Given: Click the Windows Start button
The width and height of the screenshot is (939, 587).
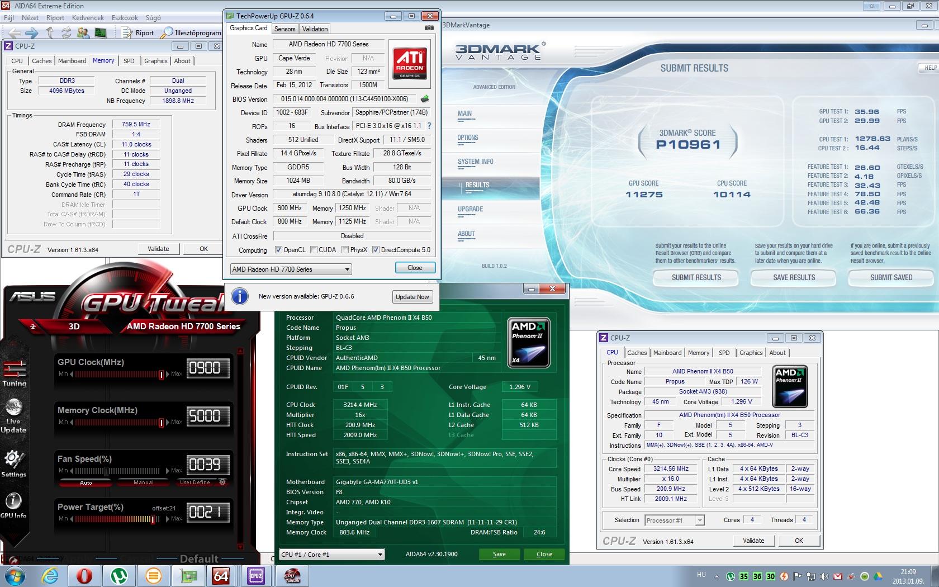Looking at the screenshot, I should (14, 576).
